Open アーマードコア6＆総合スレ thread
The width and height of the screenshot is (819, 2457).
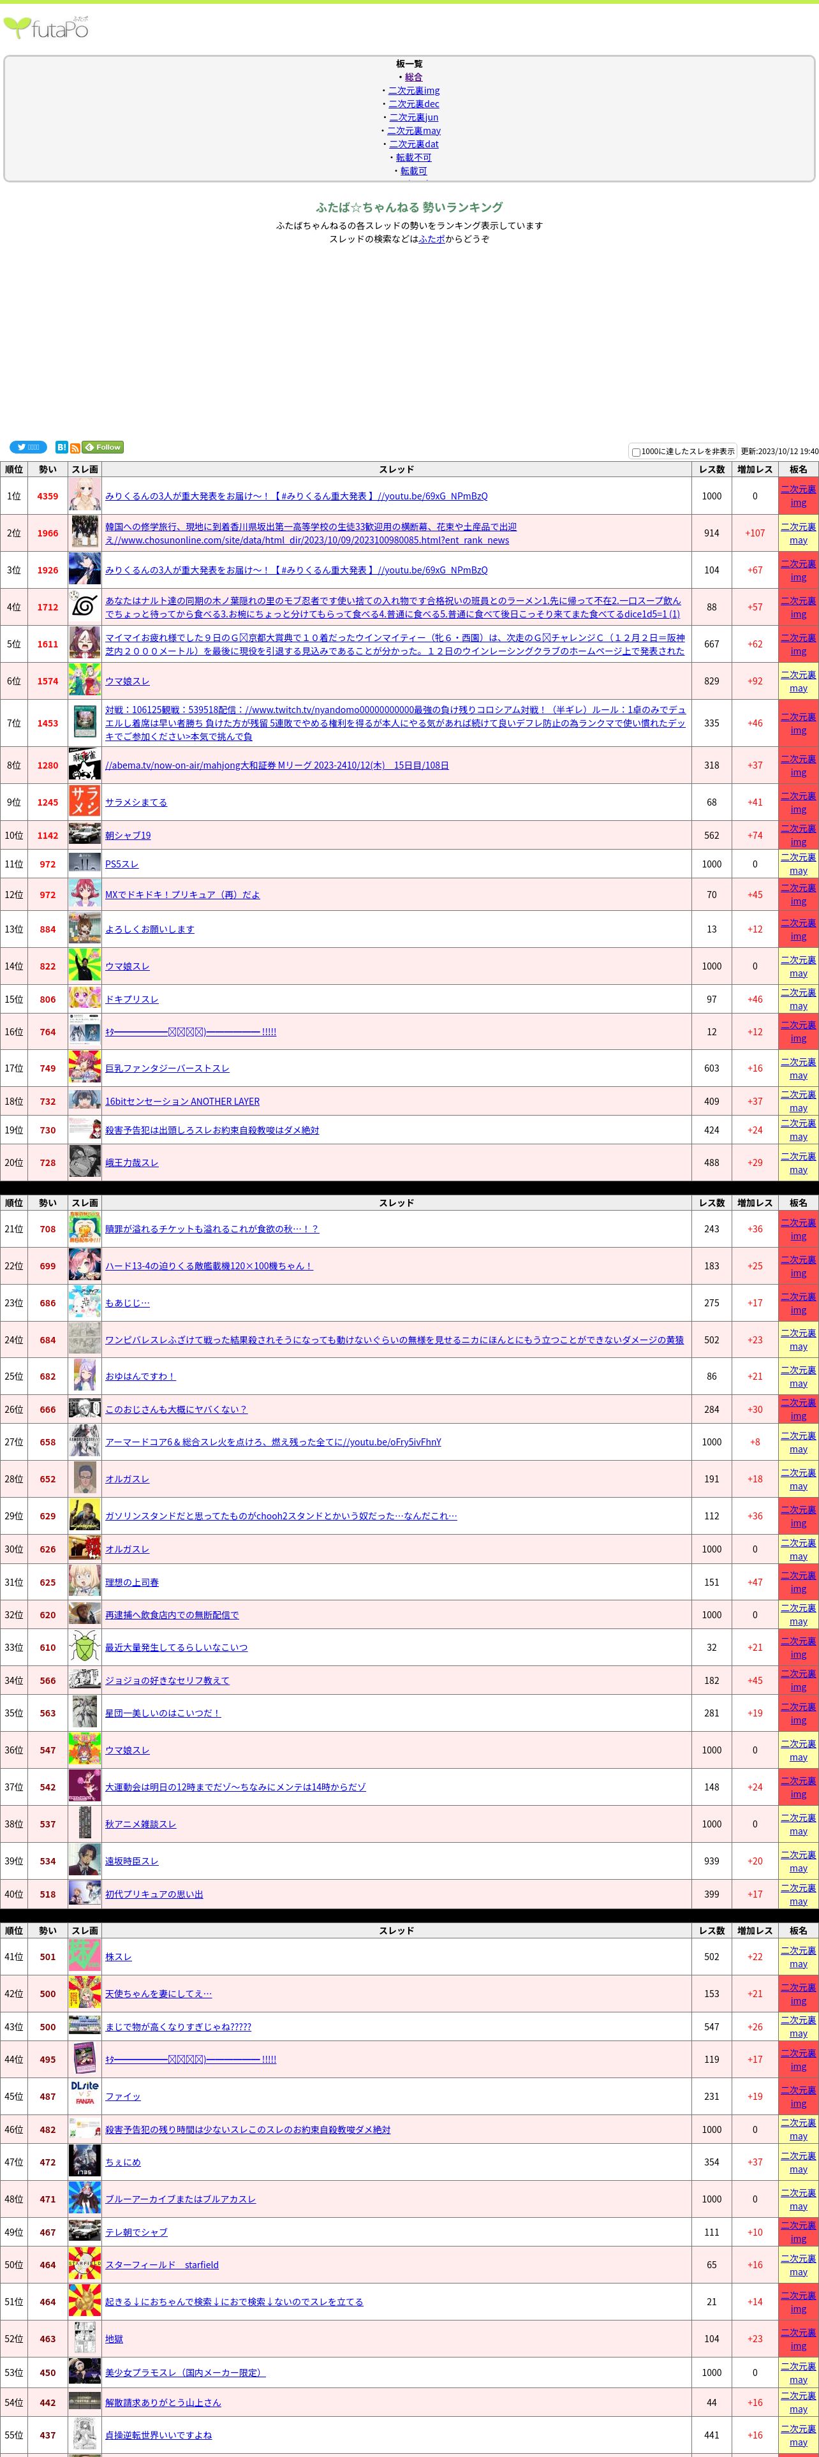(274, 1442)
